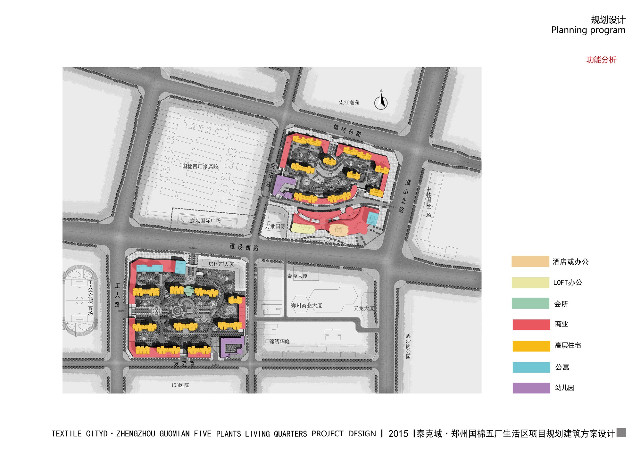Viewport: 641px width, 453px height.
Task: Click the 建设西路 road label
Action: pyautogui.click(x=244, y=247)
